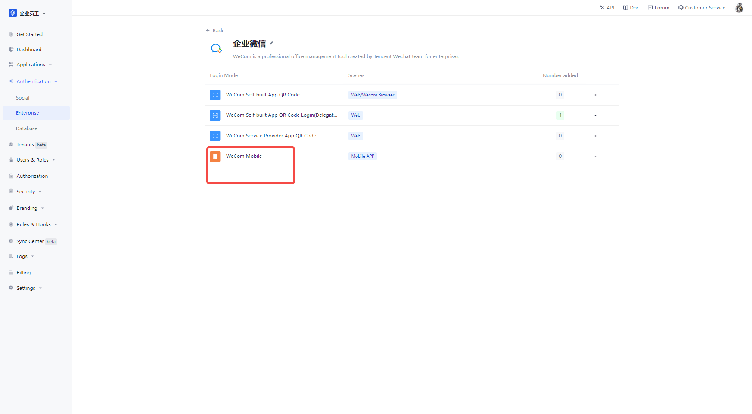Open the Customer Service link

(x=702, y=8)
